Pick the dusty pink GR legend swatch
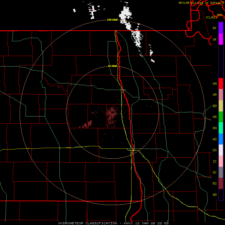This screenshot has width=225, height=225. click(x=221, y=95)
